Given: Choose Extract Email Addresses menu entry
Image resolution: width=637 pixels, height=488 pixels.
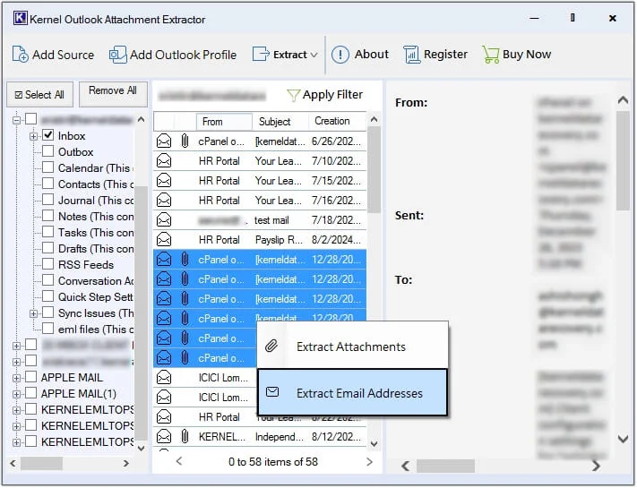Looking at the screenshot, I should pos(353,392).
